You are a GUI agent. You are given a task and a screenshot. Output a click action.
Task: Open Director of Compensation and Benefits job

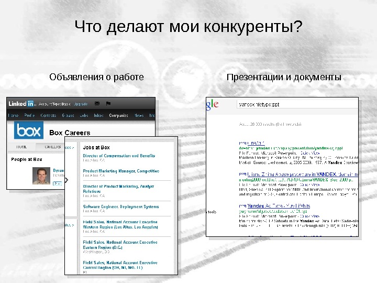(119, 156)
